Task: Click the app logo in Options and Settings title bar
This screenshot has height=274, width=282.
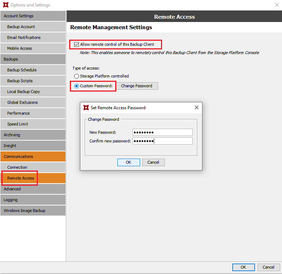Action: point(6,5)
